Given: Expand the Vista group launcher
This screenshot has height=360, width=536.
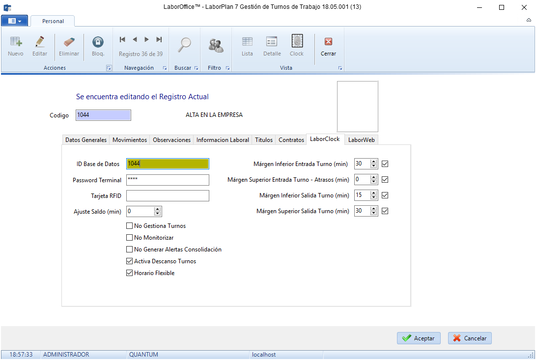Looking at the screenshot, I should 340,68.
